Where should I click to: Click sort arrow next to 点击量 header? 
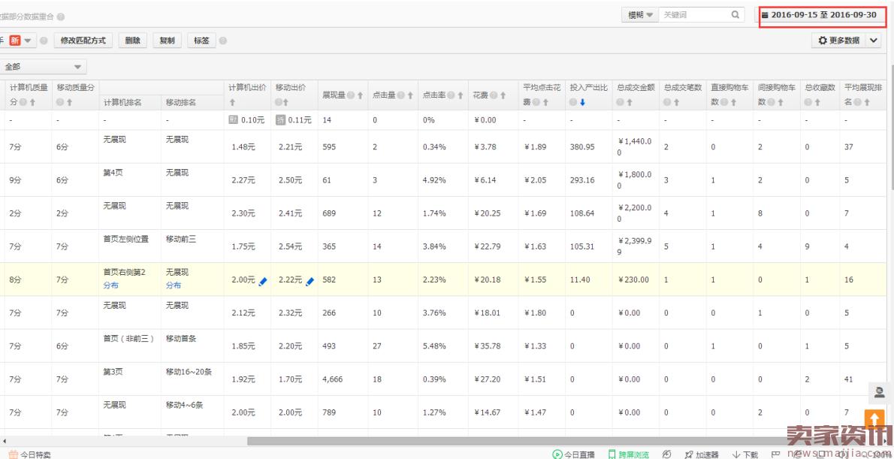(x=411, y=95)
